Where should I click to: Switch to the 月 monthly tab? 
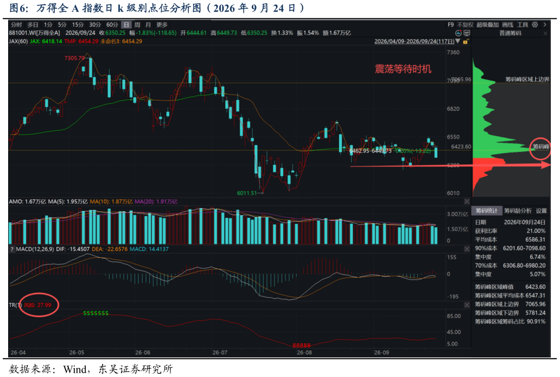click(148, 24)
